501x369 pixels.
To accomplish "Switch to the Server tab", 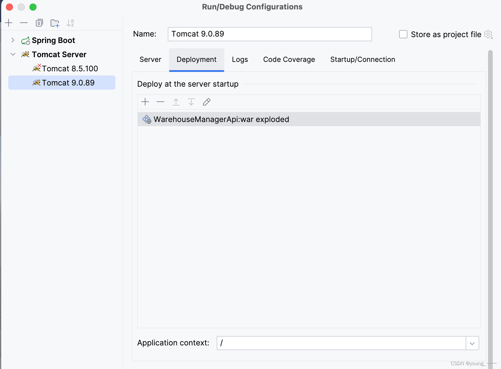I will pos(150,60).
